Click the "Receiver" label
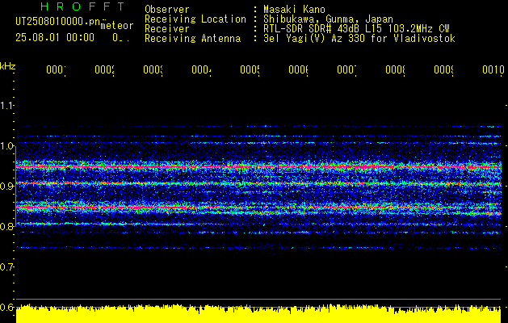This screenshot has height=323, width=508. (x=167, y=29)
